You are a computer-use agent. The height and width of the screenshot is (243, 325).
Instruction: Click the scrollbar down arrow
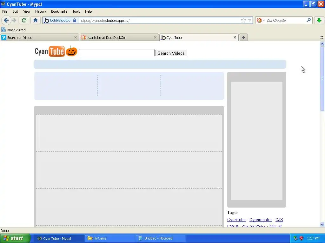322,224
